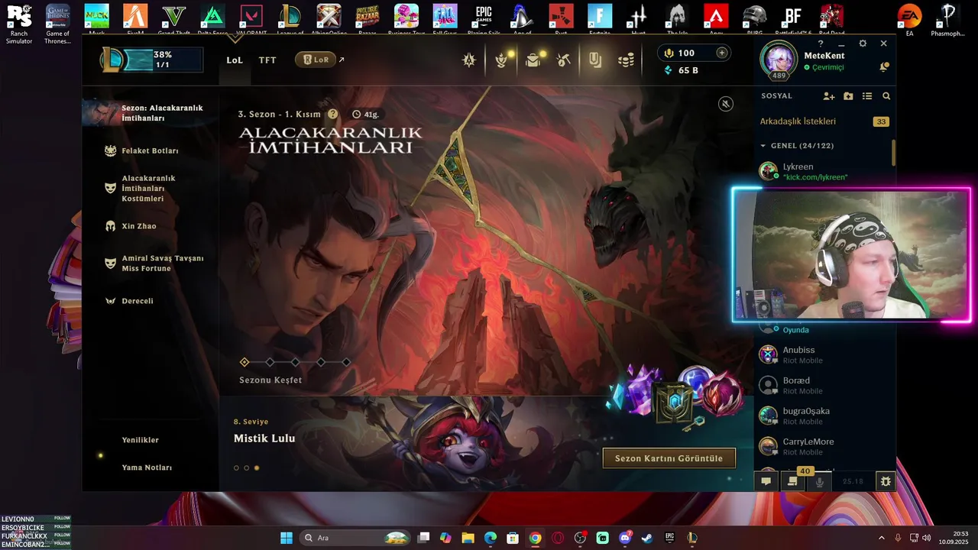Select the first carousel dot

coord(236,467)
